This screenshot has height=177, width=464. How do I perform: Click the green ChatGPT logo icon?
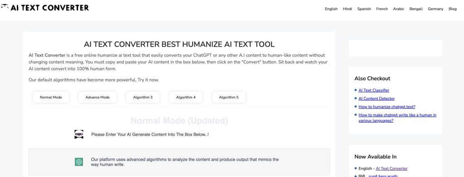click(x=79, y=162)
